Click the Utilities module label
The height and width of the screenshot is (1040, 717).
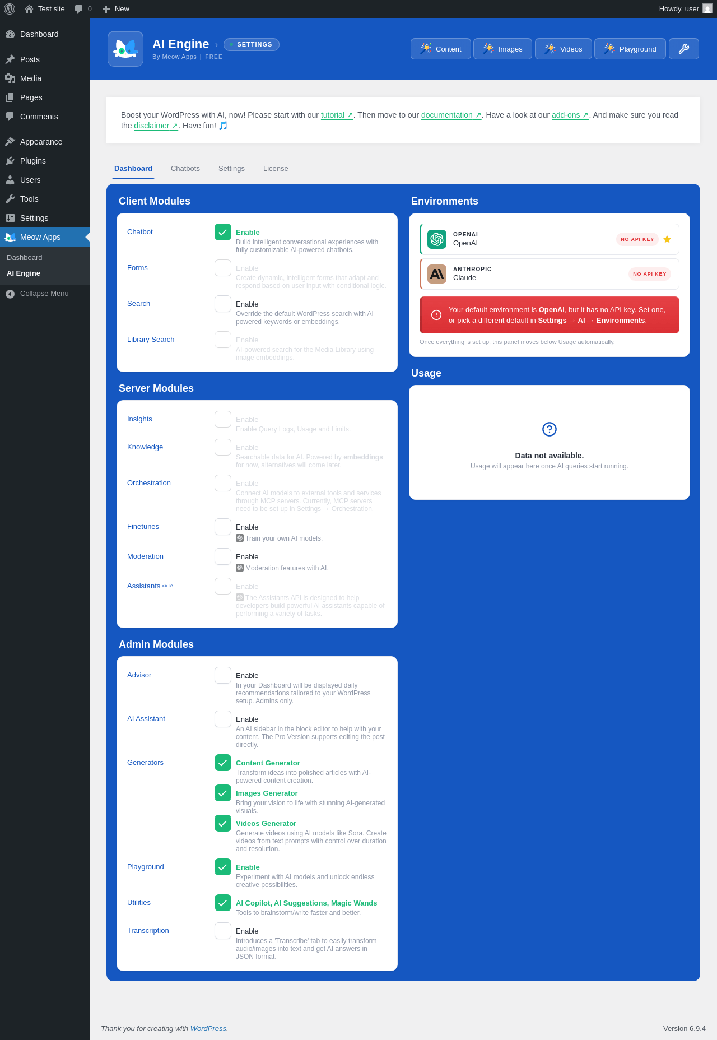click(139, 903)
